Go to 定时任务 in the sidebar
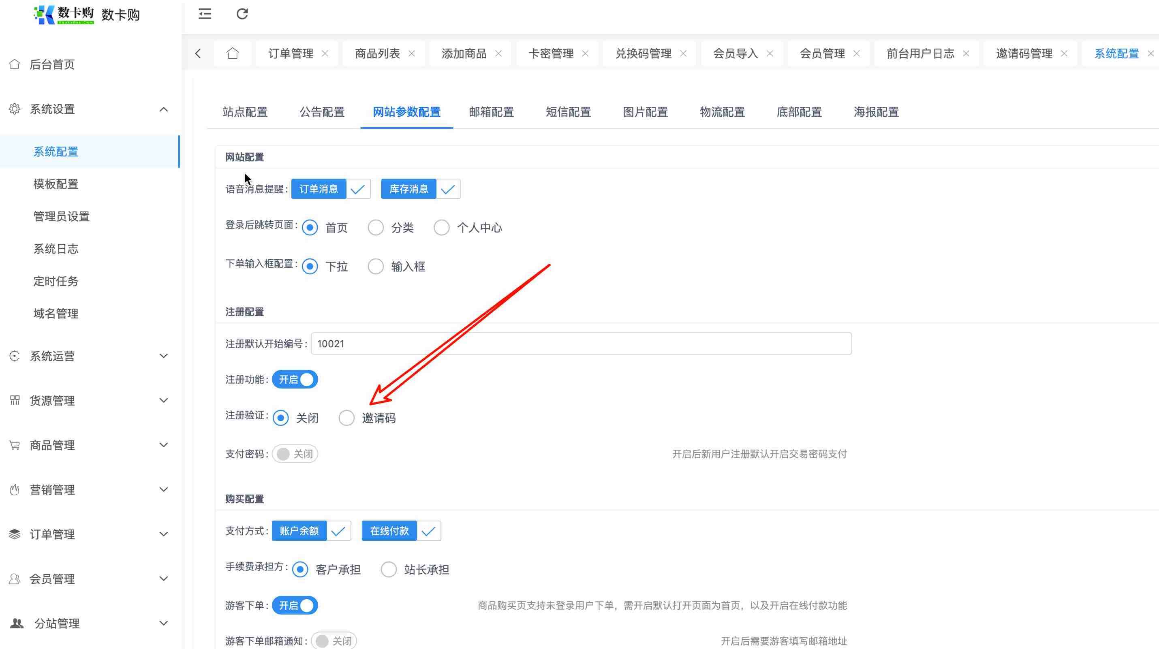 [x=56, y=281]
